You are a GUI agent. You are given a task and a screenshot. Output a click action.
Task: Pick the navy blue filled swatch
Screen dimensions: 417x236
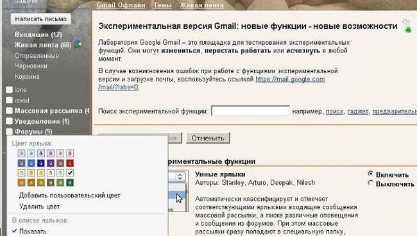[x=40, y=163]
